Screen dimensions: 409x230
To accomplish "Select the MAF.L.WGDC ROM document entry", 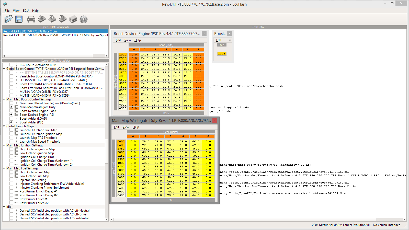I will coord(55,35).
